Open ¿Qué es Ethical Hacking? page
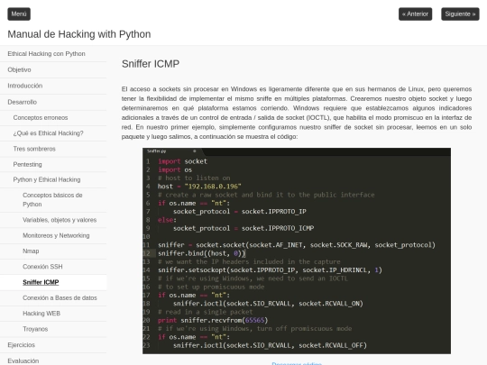 (48, 133)
